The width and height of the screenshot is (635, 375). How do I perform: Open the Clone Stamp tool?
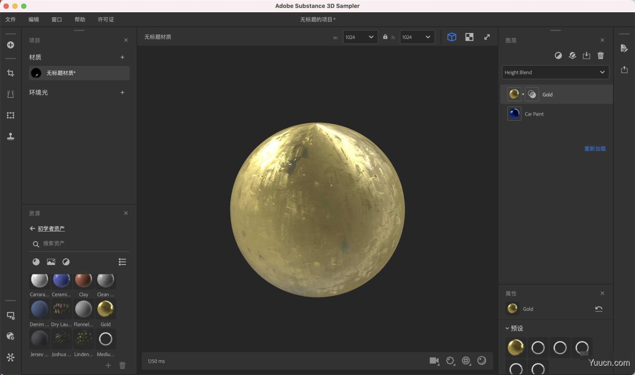coord(11,136)
